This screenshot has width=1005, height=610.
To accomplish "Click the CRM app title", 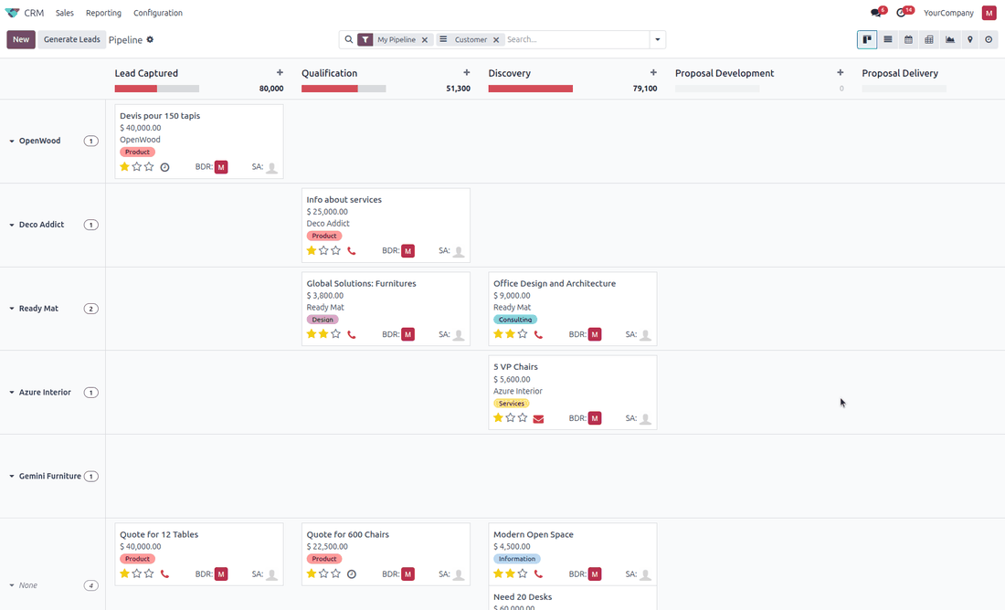I will pos(34,13).
